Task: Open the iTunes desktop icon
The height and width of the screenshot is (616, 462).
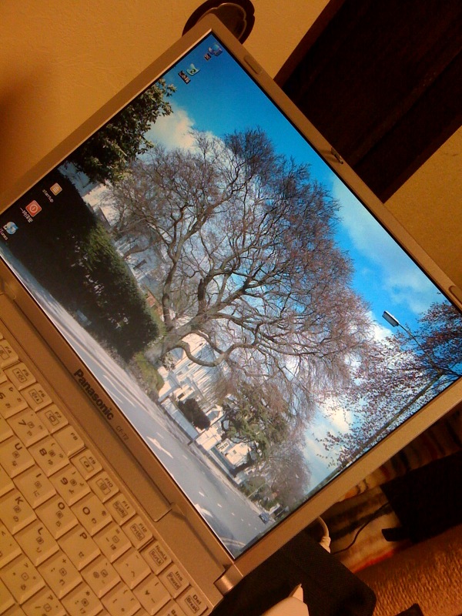Action: 11,228
